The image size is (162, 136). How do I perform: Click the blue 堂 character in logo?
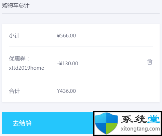point(153,119)
